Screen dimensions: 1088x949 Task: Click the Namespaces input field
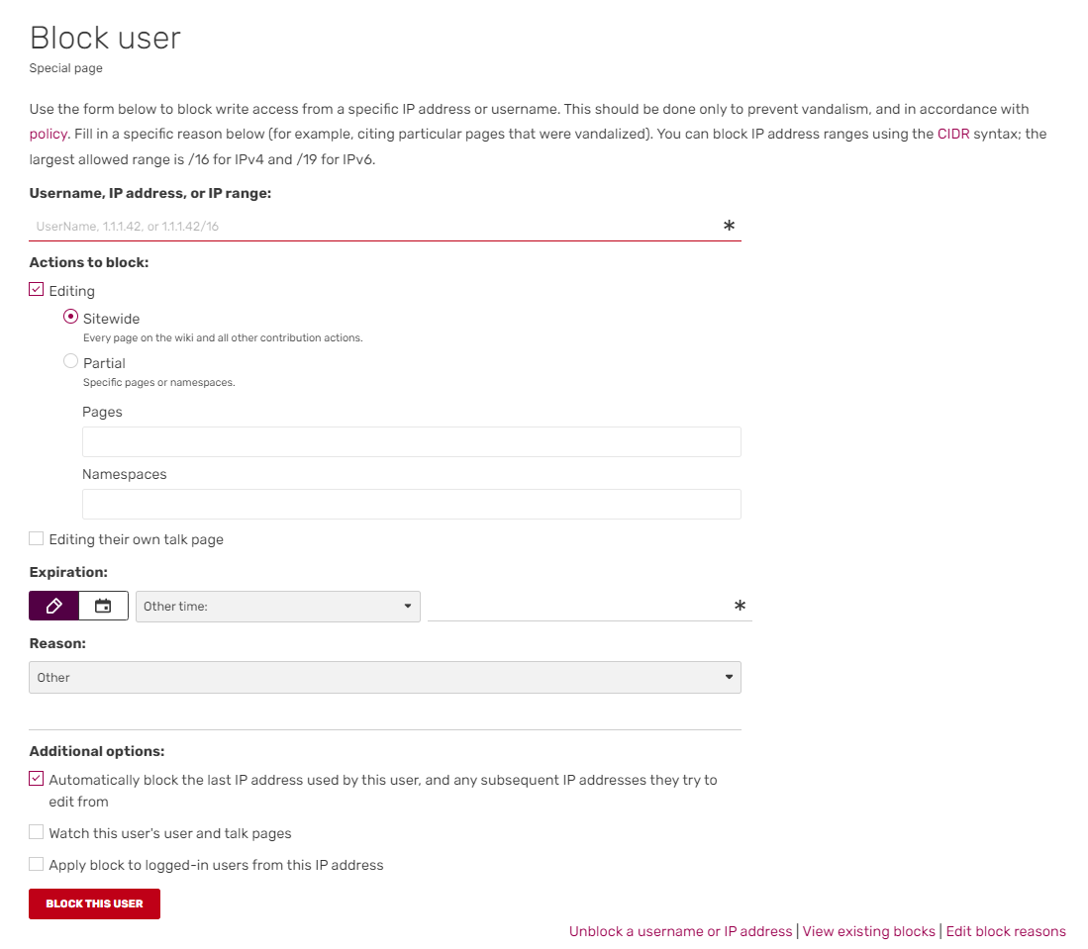(x=411, y=504)
